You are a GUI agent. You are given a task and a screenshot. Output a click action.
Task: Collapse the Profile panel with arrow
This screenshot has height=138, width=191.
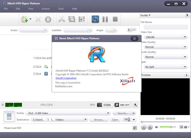(x=187, y=15)
